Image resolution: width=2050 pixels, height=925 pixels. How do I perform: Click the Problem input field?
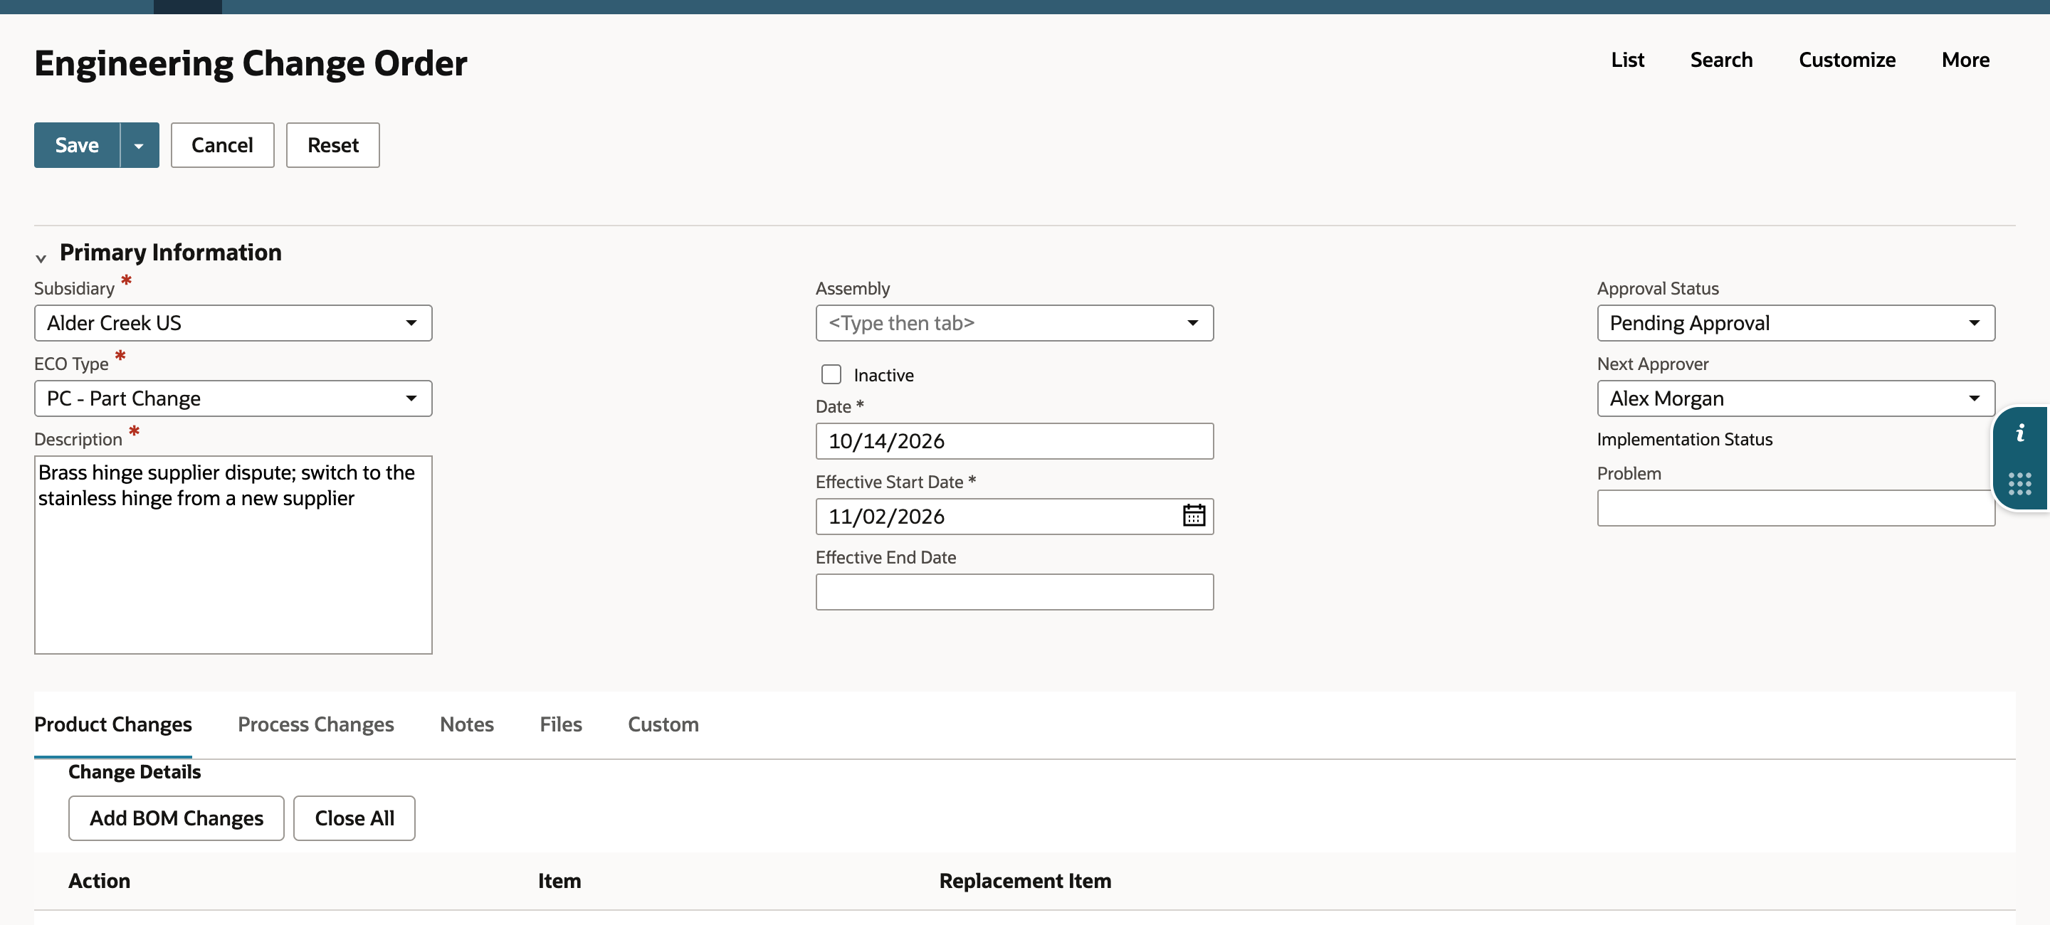point(1795,508)
